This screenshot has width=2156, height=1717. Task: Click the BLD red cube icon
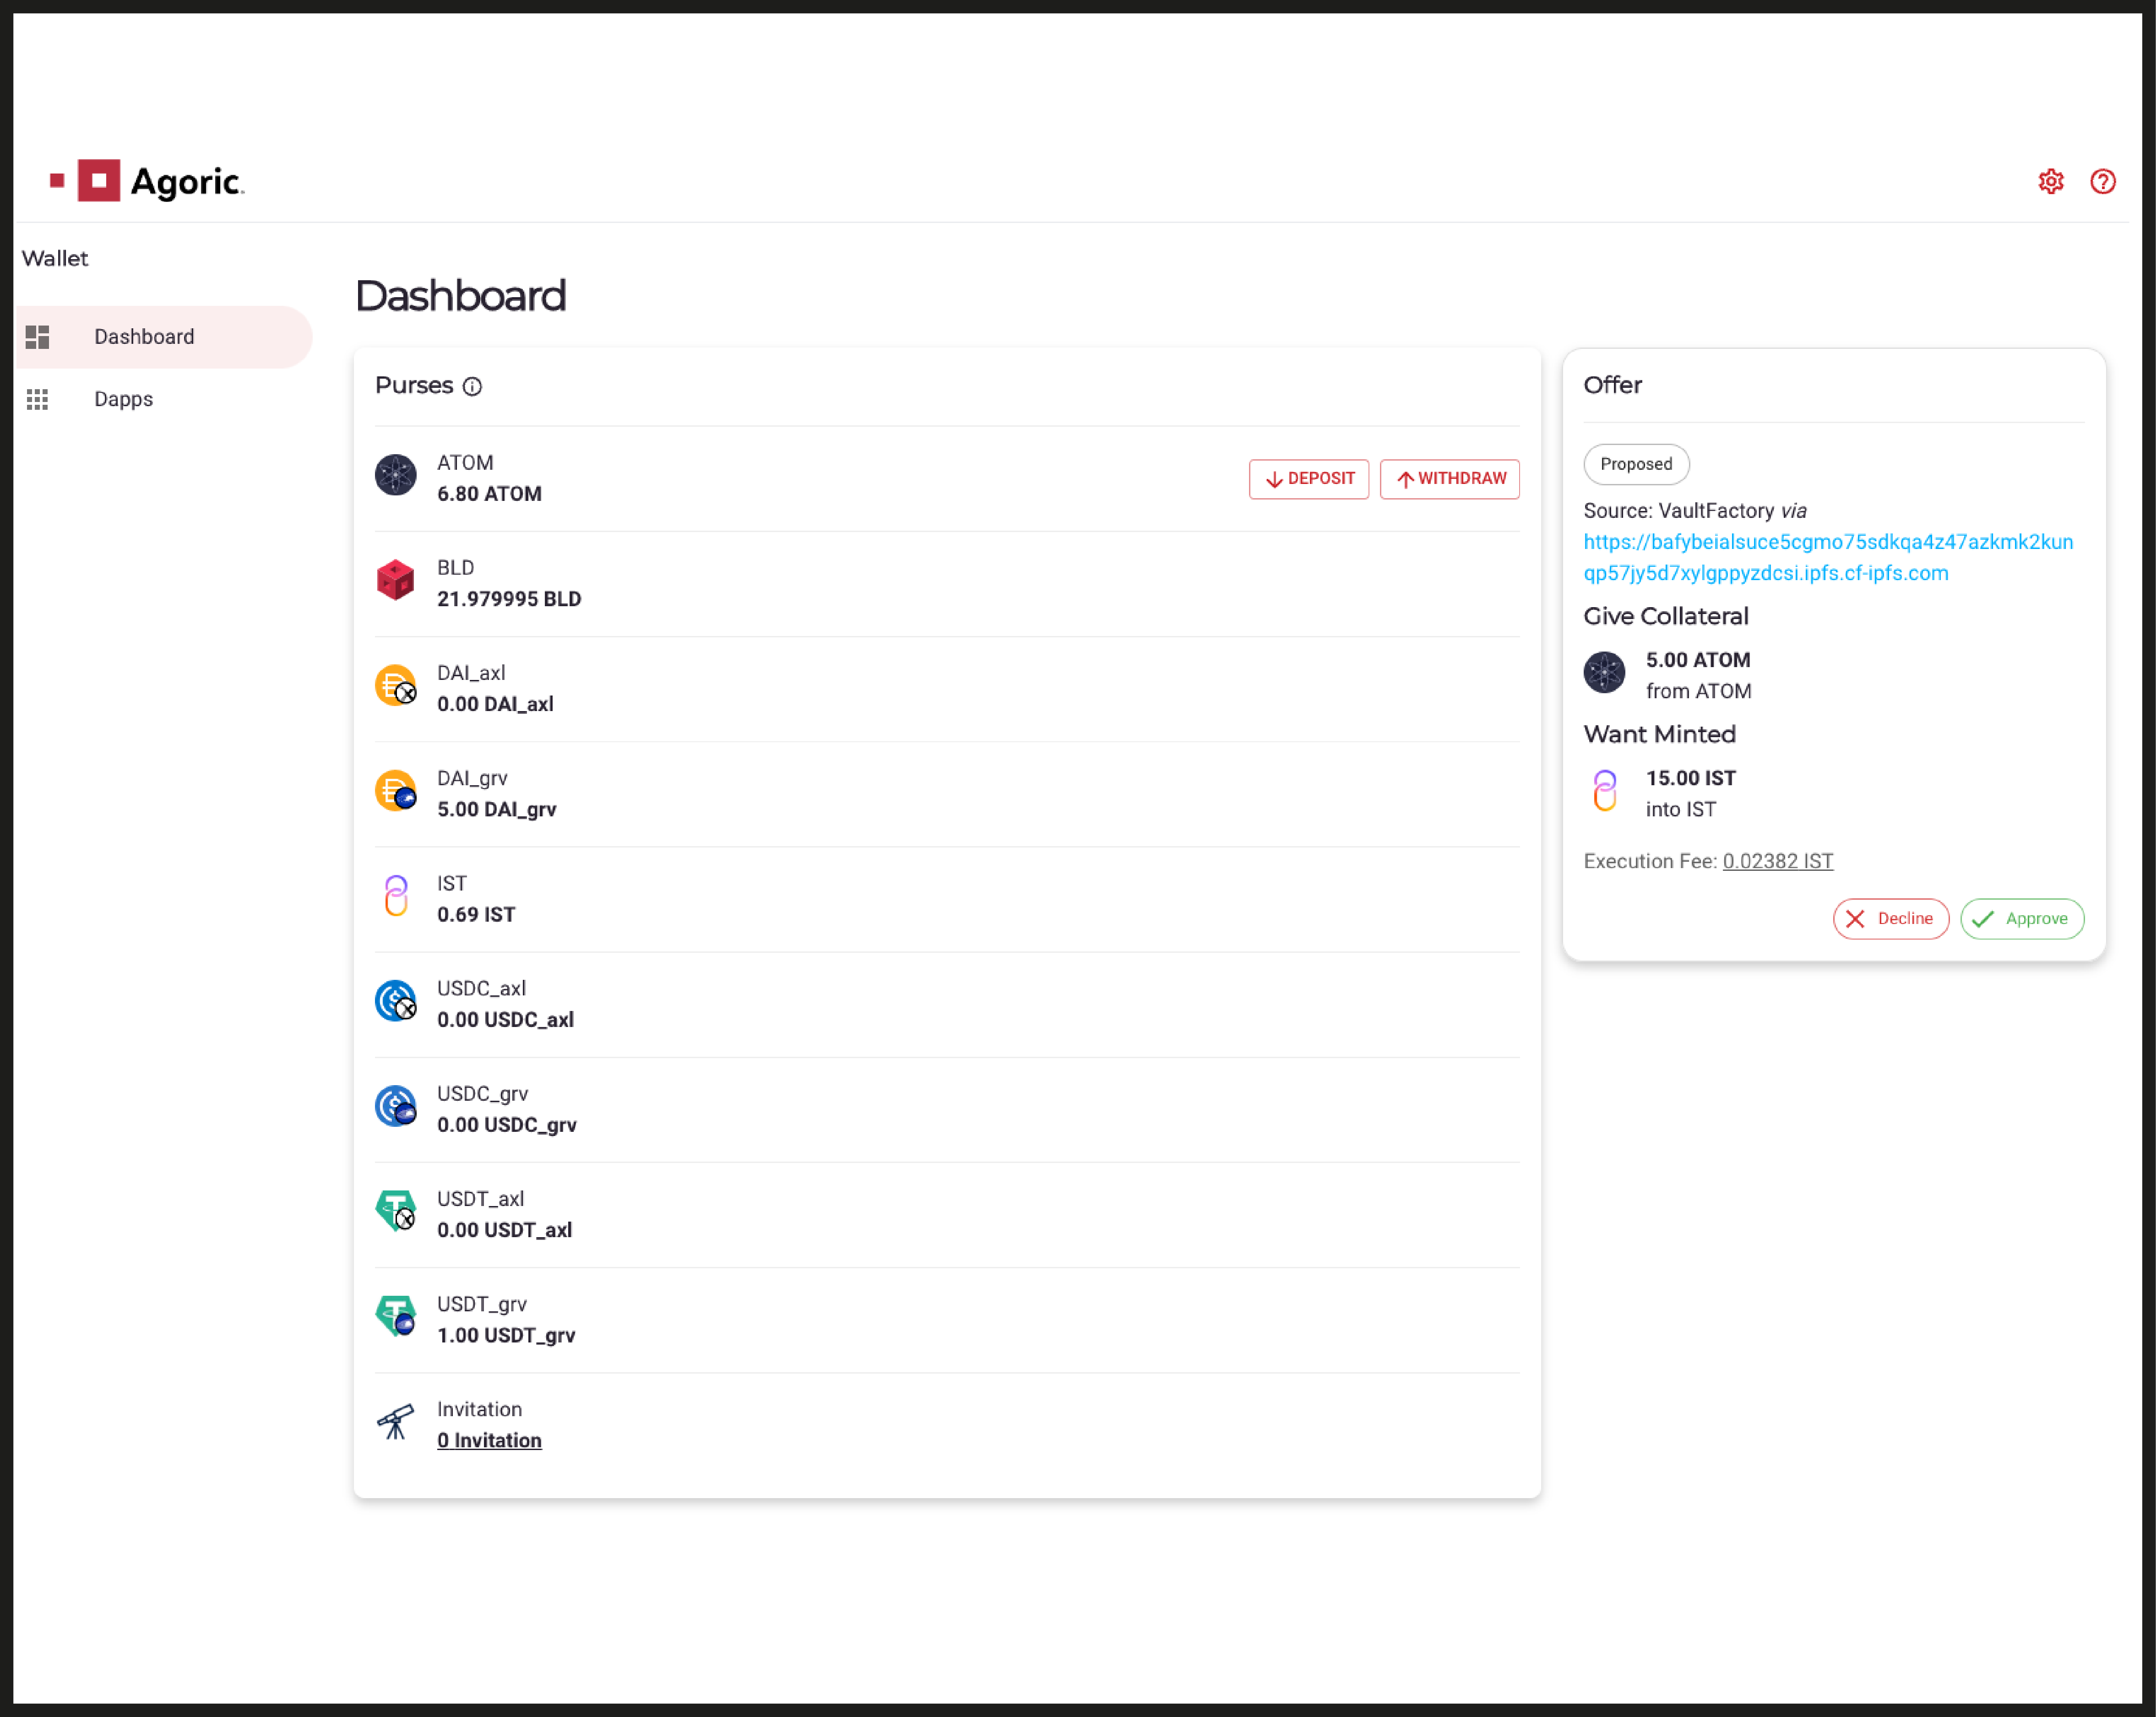click(x=396, y=580)
